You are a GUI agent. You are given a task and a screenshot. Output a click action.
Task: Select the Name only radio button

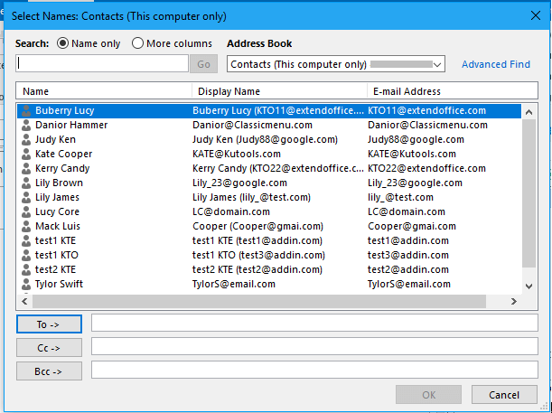(x=63, y=43)
